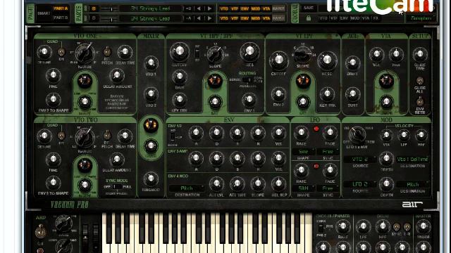Click the Part A RAND button

[278, 8]
